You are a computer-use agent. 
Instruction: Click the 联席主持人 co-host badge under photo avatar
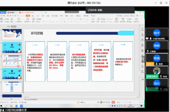pos(151,76)
